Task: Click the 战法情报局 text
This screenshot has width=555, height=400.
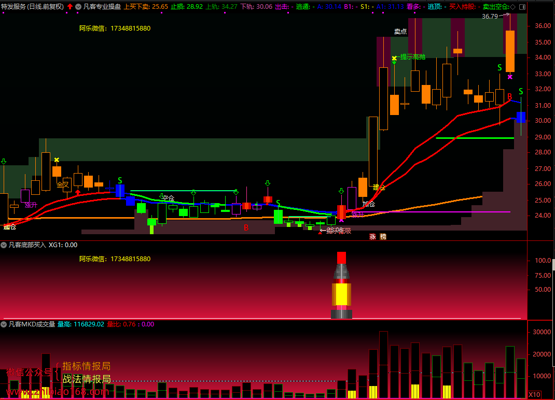Action: [87, 379]
